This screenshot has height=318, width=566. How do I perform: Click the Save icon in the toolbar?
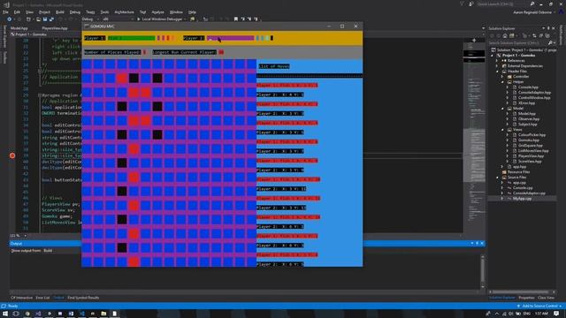click(x=45, y=19)
